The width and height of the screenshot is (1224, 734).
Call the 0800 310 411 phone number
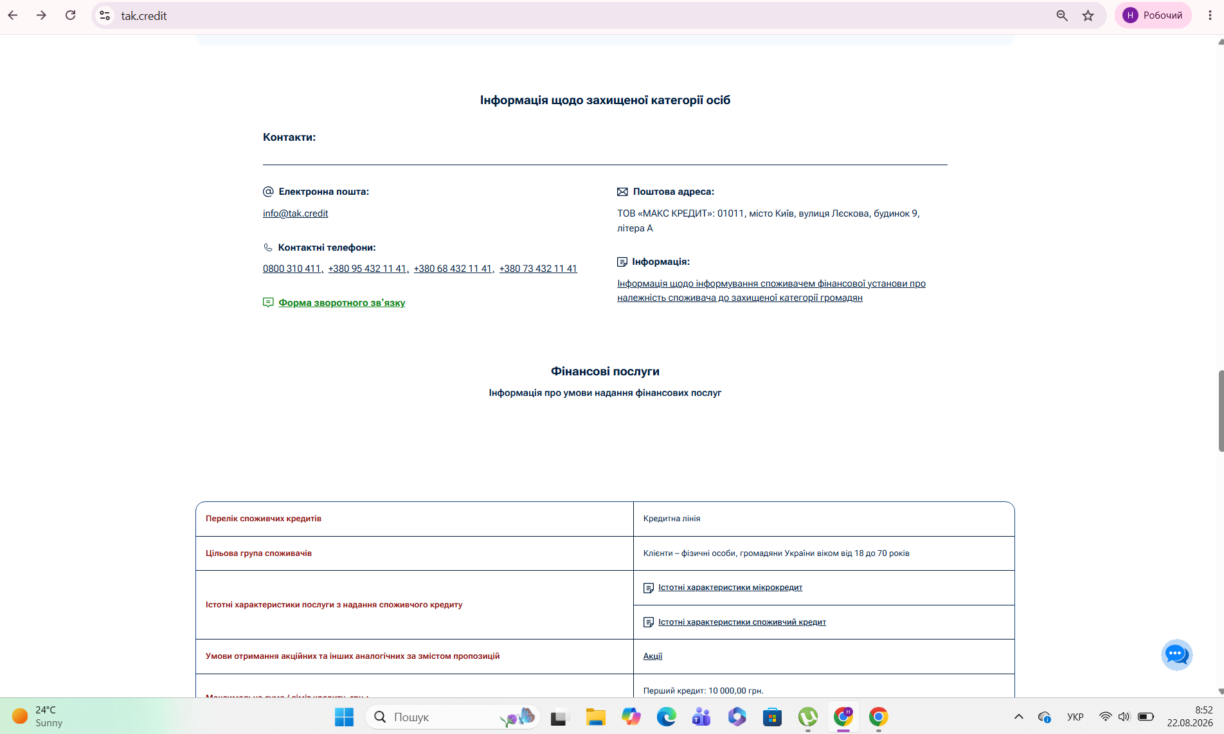pyautogui.click(x=292, y=269)
